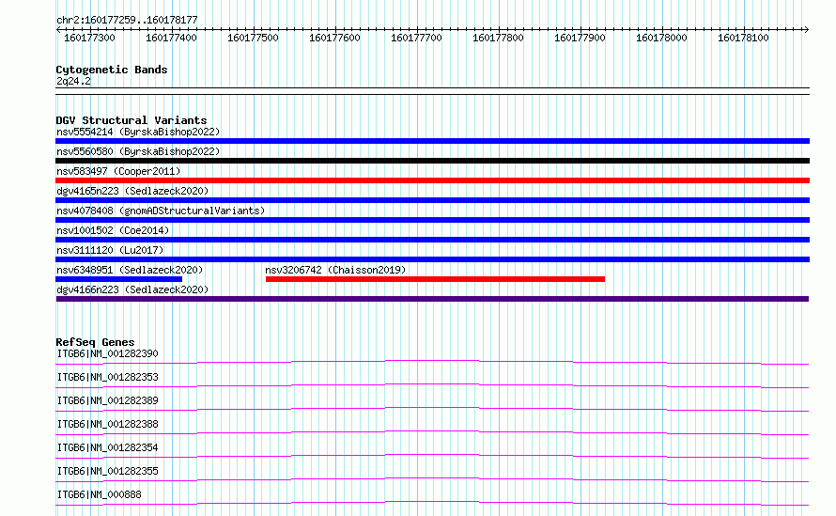Open the nsv6348951 (Sedlazeck2020) variant label
Image resolution: width=836 pixels, height=516 pixels.
130,270
